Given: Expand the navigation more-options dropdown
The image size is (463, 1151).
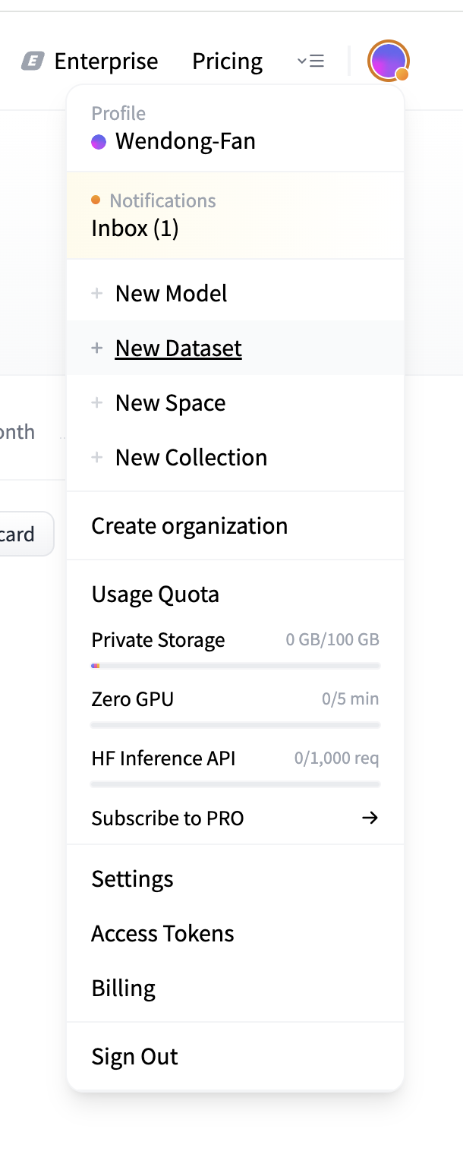Looking at the screenshot, I should point(310,61).
